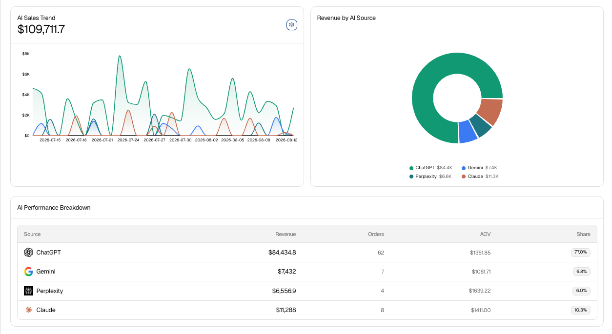Image resolution: width=612 pixels, height=334 pixels.
Task: Click the 2026-07-15 axis date label
Action: (x=50, y=140)
